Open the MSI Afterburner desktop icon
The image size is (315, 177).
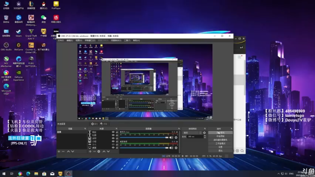pos(6,61)
